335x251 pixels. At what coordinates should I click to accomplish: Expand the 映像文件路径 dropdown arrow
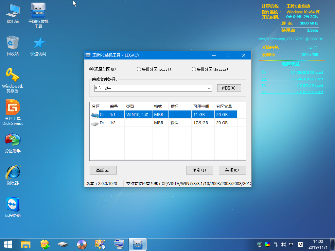(x=209, y=88)
